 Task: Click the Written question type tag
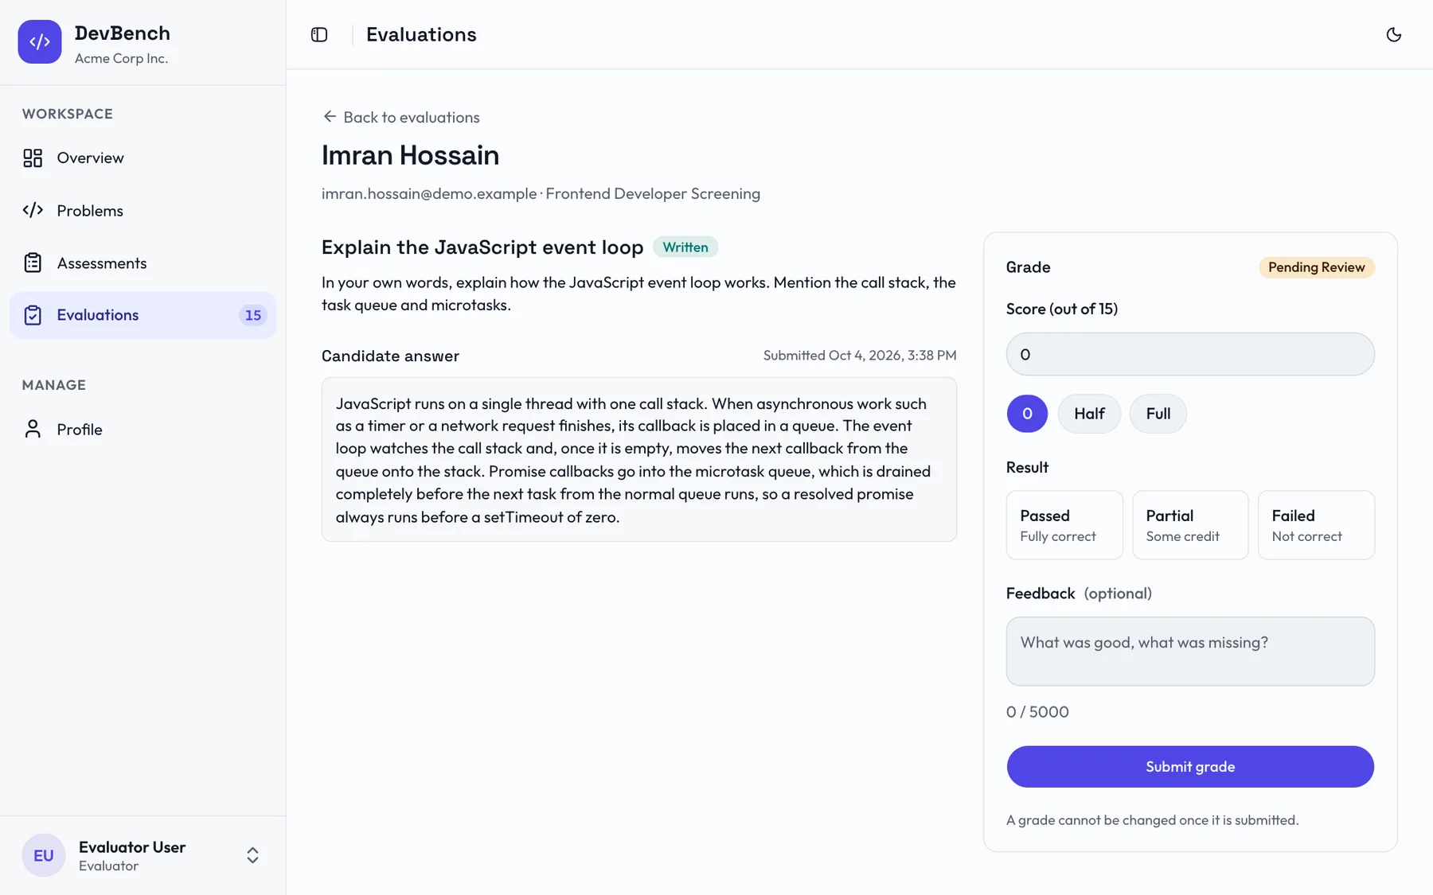(685, 247)
